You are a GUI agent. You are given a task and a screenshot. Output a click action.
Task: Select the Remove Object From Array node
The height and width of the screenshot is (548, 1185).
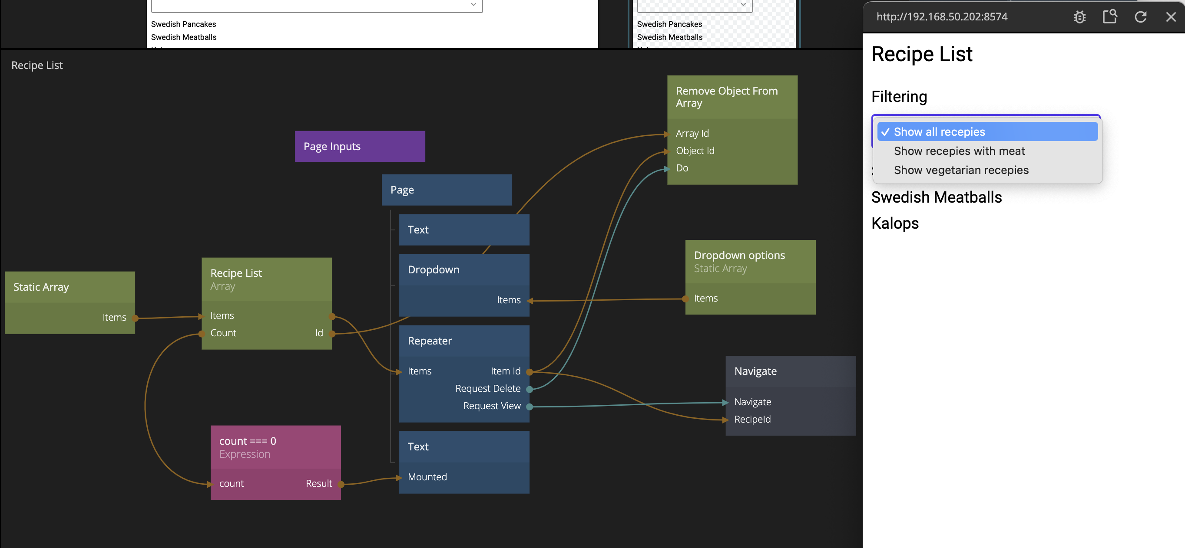(x=732, y=97)
